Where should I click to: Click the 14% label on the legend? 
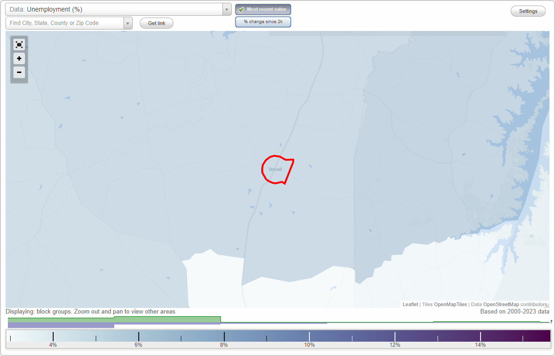[480, 345]
